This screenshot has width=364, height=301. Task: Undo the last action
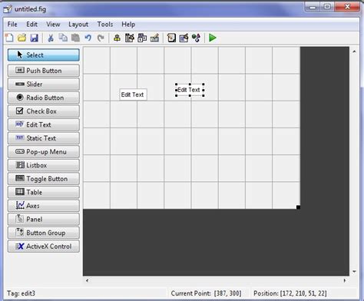[88, 38]
